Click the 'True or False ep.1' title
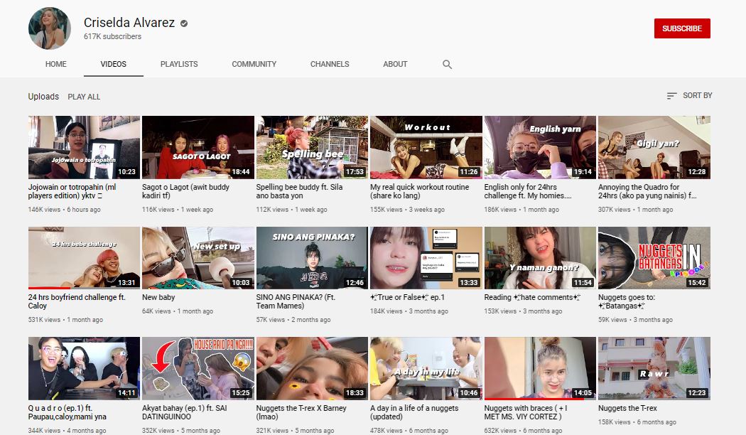Image resolution: width=746 pixels, height=435 pixels. (x=408, y=297)
